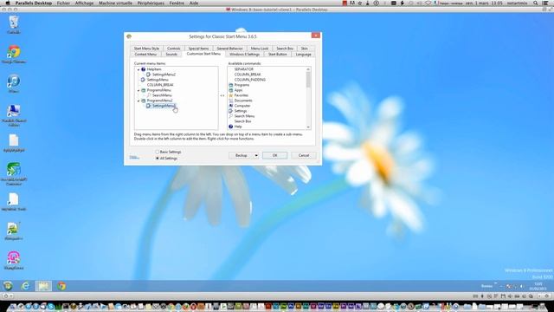Open the Windows 8 Settings tab
Screen dimensions: 554x312
coord(244,55)
